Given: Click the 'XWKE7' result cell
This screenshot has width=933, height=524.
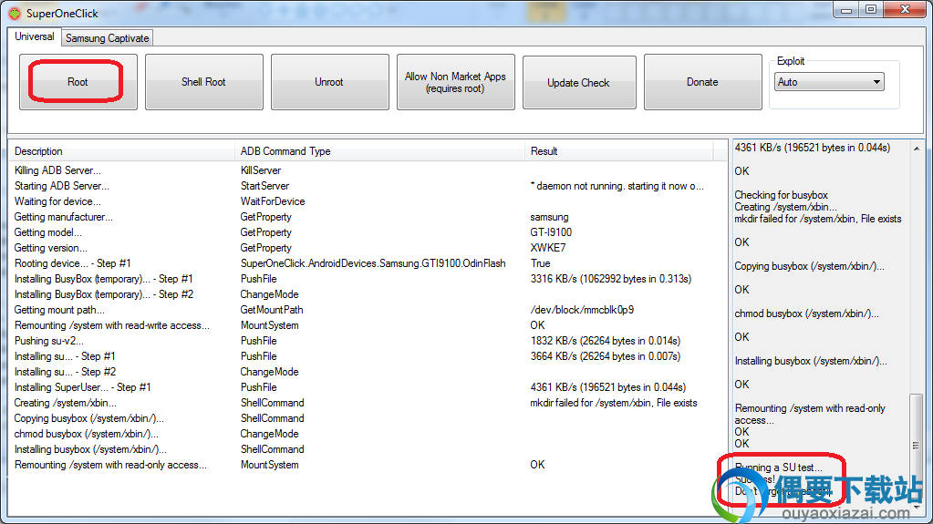Looking at the screenshot, I should click(x=548, y=248).
